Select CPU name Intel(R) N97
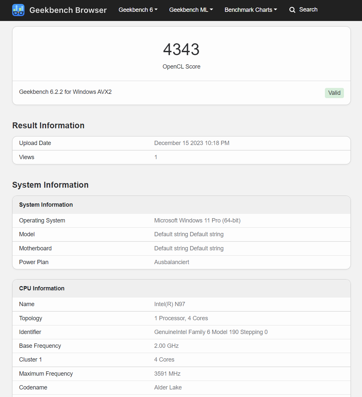 point(170,304)
